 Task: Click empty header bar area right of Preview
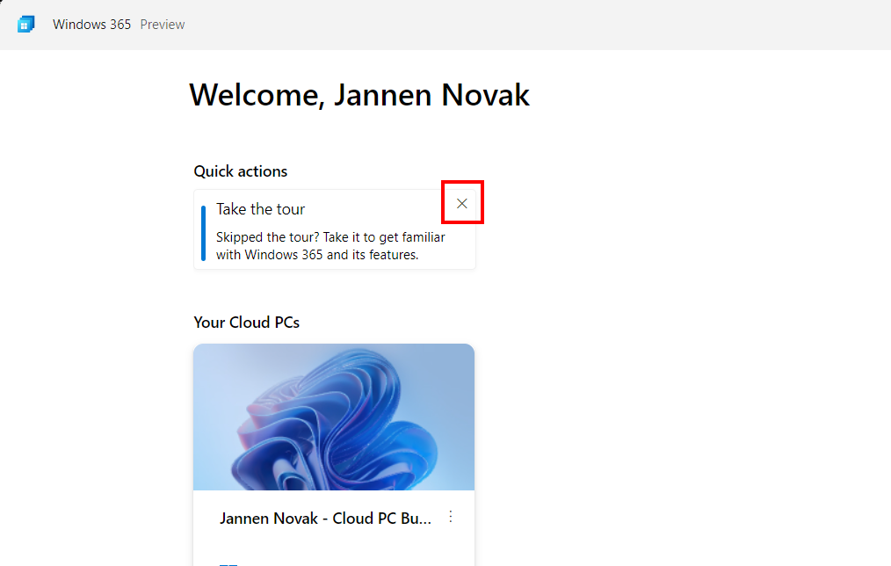pos(527,25)
